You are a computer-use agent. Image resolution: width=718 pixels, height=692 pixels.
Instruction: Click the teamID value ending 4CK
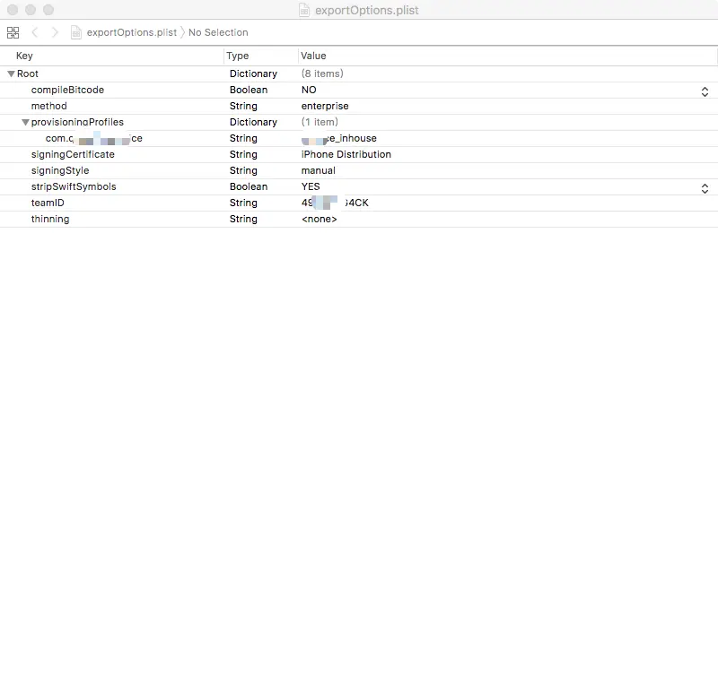[x=335, y=203]
